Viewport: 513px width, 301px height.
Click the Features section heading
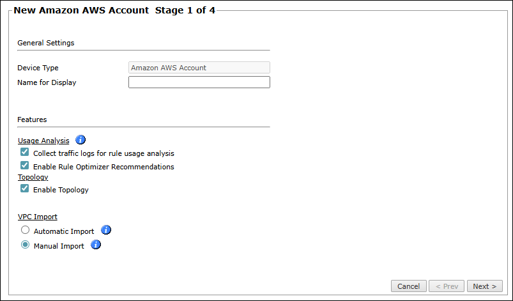click(x=32, y=120)
